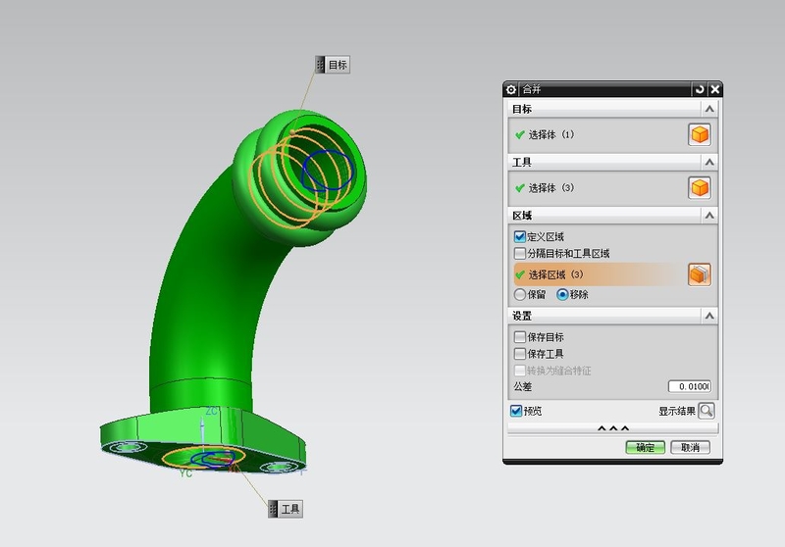This screenshot has height=547, width=785.
Task: Click the 显示结果 magnifier icon
Action: 706,411
